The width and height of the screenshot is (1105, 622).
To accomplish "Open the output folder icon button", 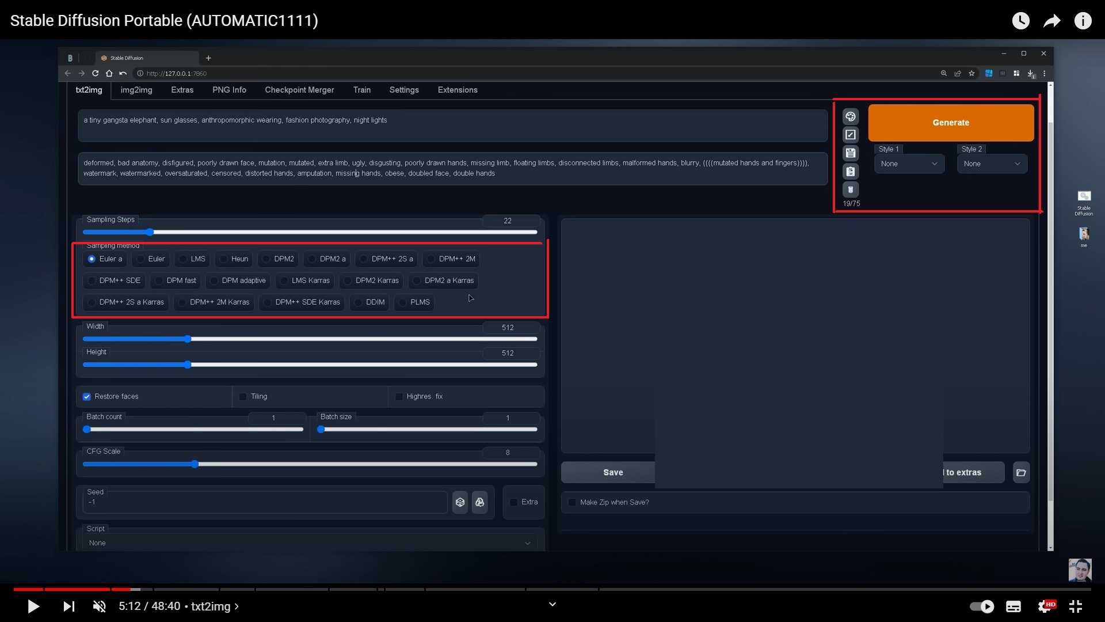I will pos(1021,472).
